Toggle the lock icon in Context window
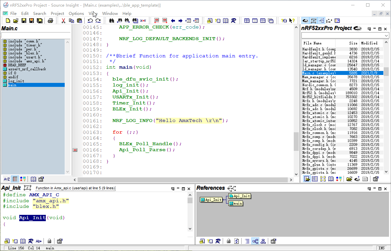Viewport: 391px width, 251px height. [x=49, y=241]
